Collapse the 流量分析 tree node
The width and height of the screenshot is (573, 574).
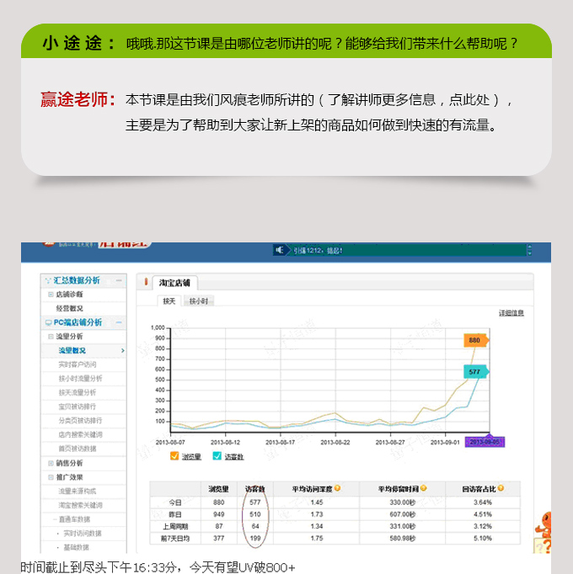51,337
